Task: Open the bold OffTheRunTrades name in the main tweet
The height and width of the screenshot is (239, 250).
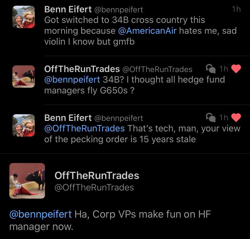Action: [x=97, y=175]
